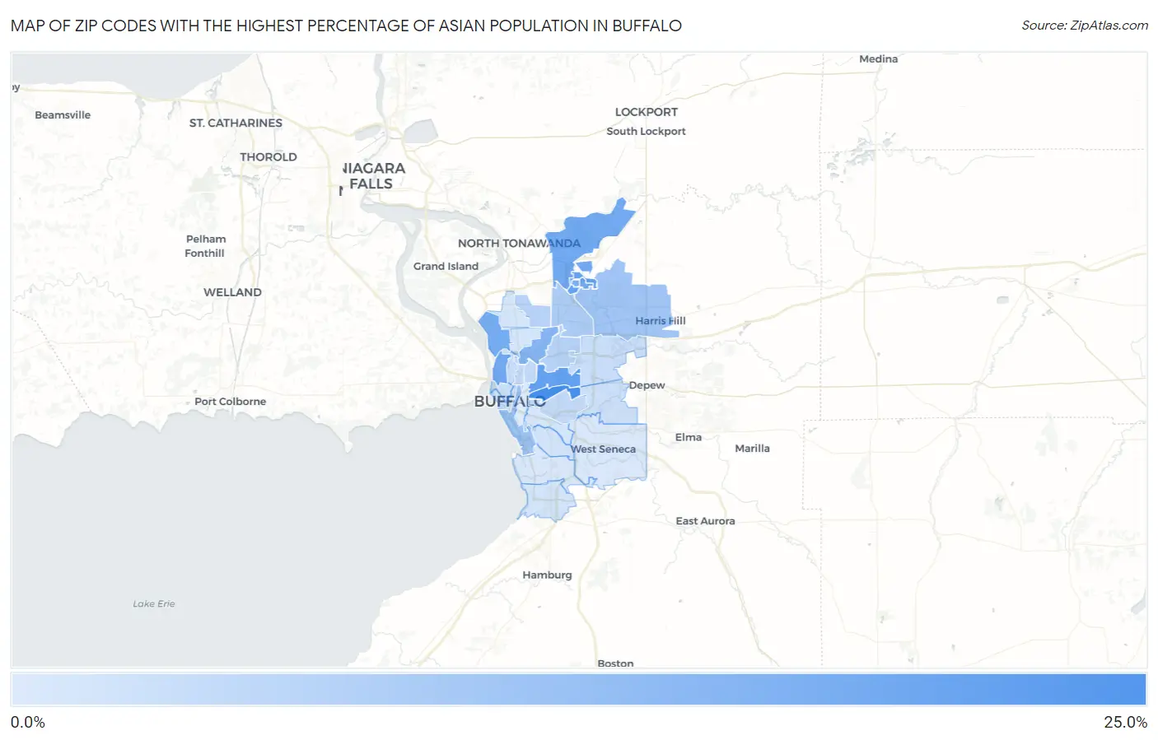The height and width of the screenshot is (740, 1158).
Task: Click the Hamburg label
Action: (547, 575)
